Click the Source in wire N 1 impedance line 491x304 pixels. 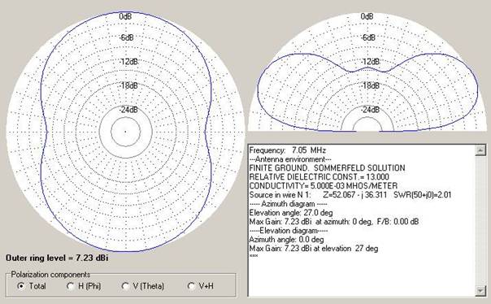(350, 195)
